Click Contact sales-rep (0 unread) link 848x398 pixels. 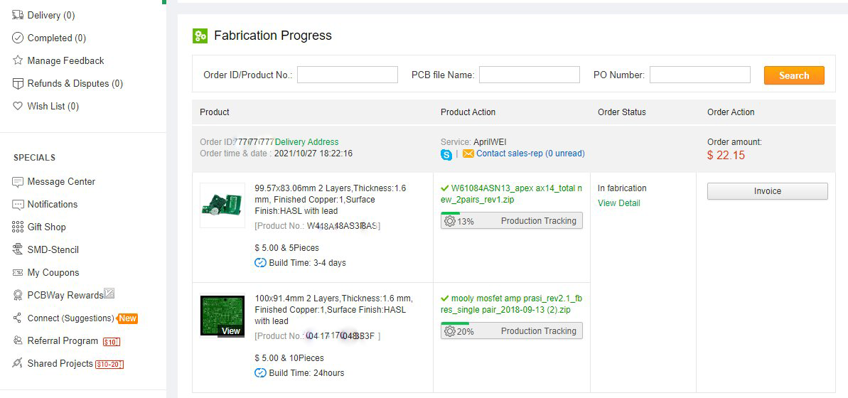coord(530,154)
